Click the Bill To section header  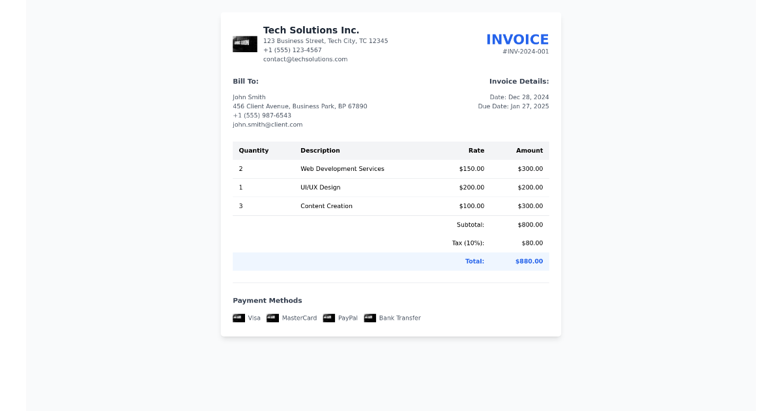click(246, 81)
